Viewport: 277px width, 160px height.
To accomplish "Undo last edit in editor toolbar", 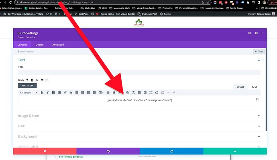I will point(168,92).
